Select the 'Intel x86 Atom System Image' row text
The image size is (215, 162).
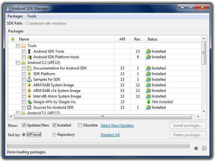[57, 96]
